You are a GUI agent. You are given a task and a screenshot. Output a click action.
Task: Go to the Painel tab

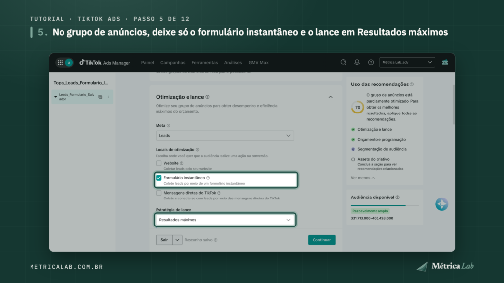147,63
